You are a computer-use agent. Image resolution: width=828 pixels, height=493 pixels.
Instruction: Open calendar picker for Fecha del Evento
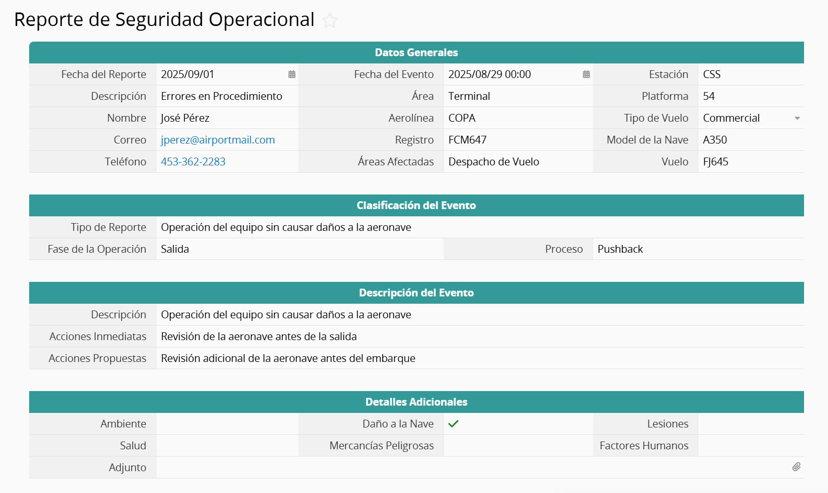point(586,74)
